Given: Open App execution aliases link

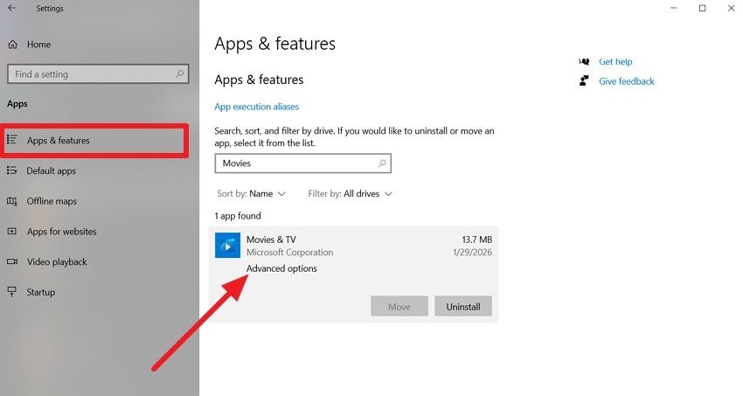Looking at the screenshot, I should click(256, 107).
